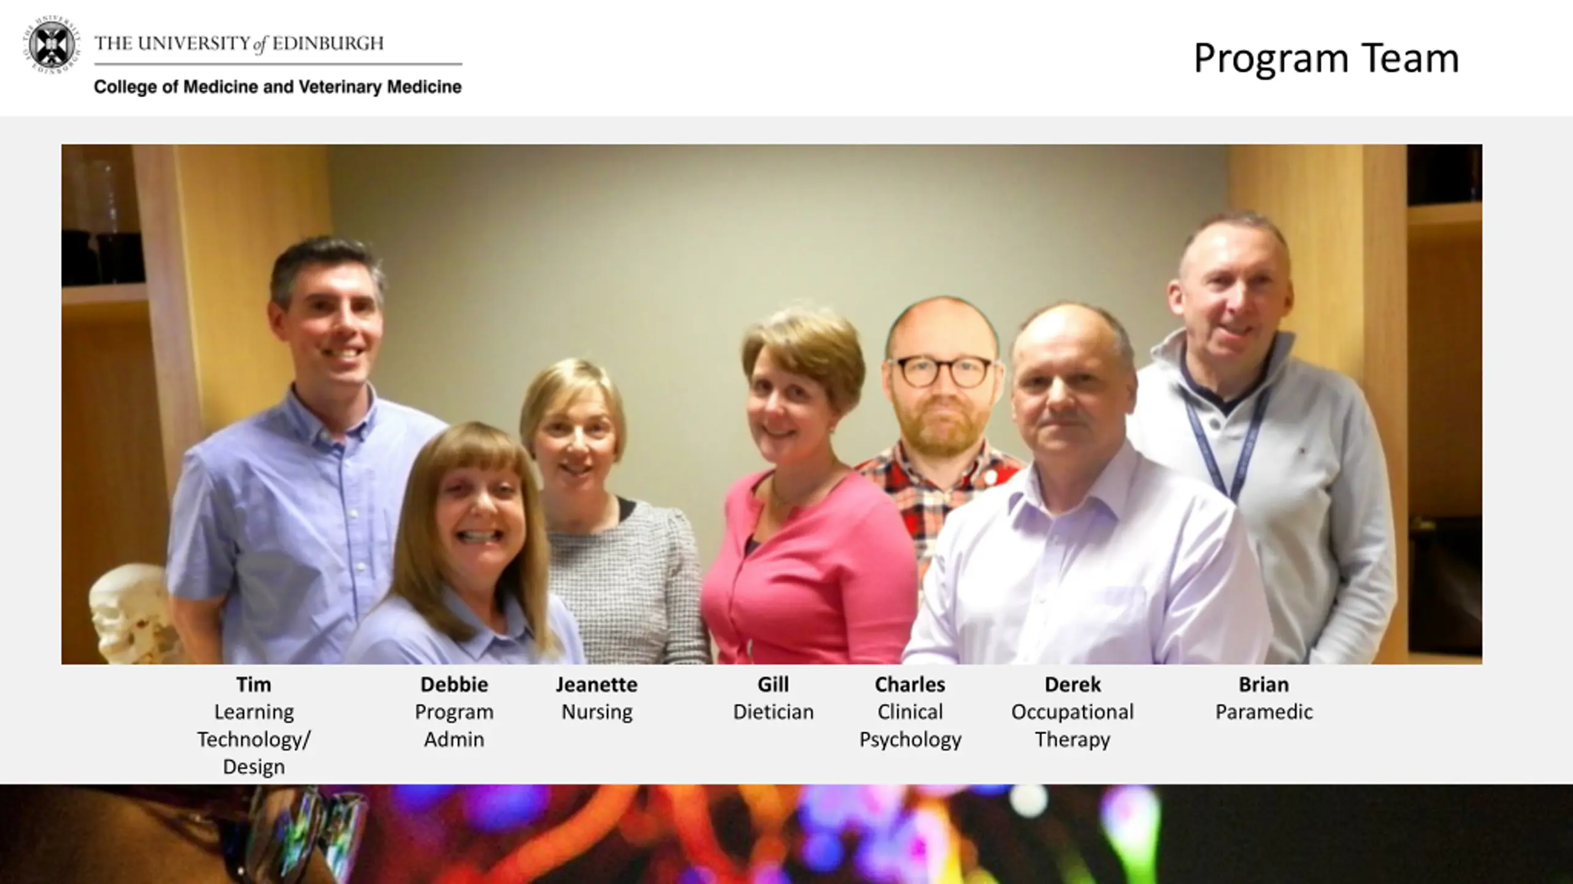
Task: Click the 'Dietician' role label
Action: click(773, 712)
